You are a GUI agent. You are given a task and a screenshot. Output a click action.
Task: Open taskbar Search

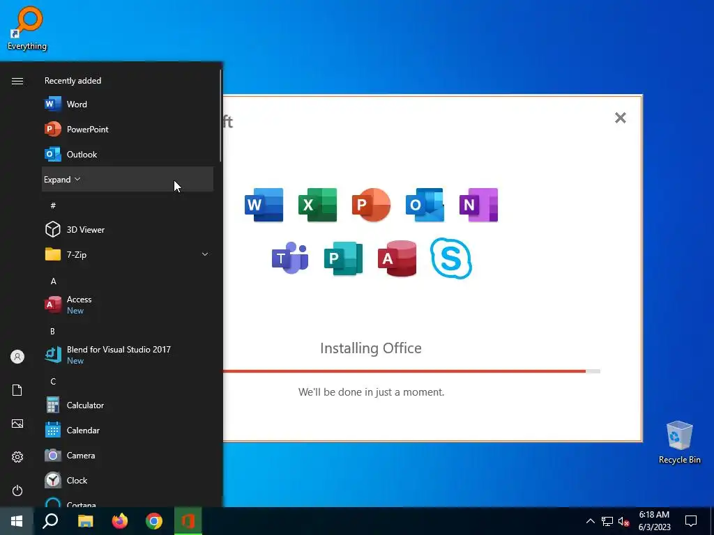pos(50,521)
